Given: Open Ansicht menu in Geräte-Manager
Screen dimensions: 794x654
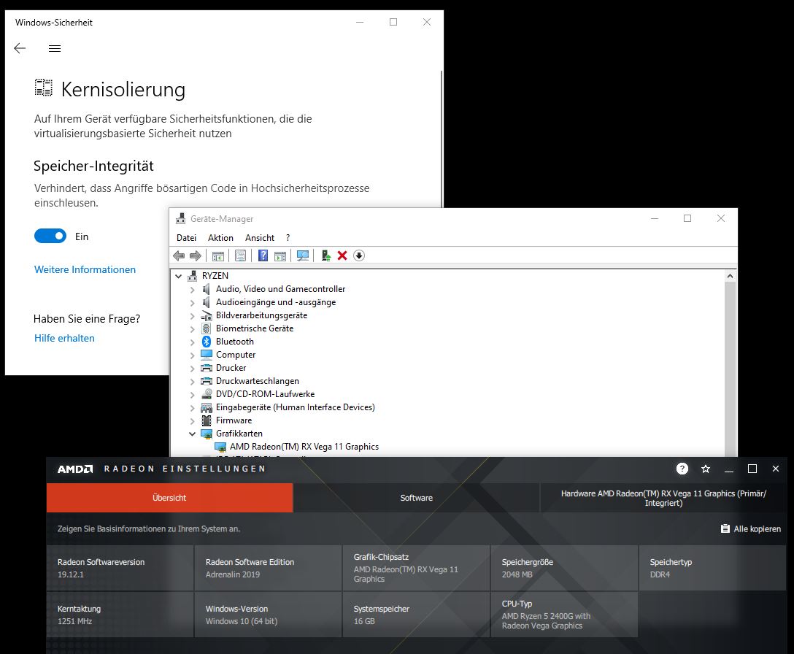Looking at the screenshot, I should click(260, 238).
